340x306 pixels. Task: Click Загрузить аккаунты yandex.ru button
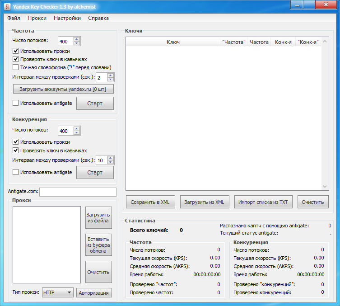(63, 89)
